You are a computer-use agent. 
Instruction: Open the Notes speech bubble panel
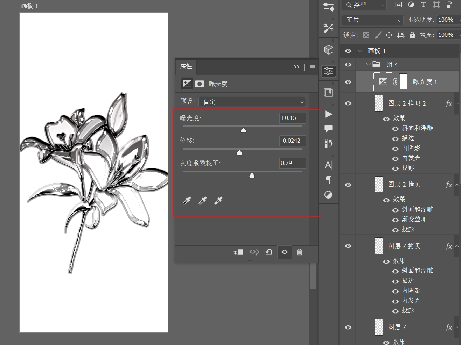click(x=328, y=129)
